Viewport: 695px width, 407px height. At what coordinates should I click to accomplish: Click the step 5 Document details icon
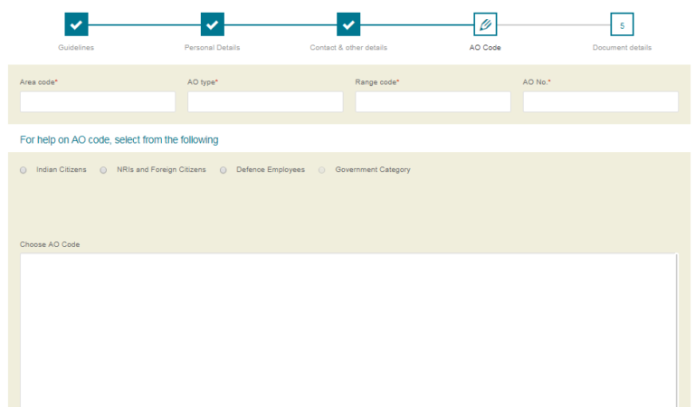[622, 24]
